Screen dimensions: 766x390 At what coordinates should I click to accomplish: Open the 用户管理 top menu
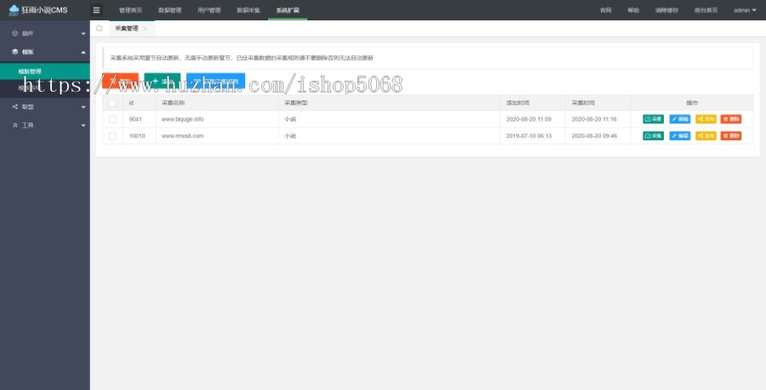(x=209, y=9)
